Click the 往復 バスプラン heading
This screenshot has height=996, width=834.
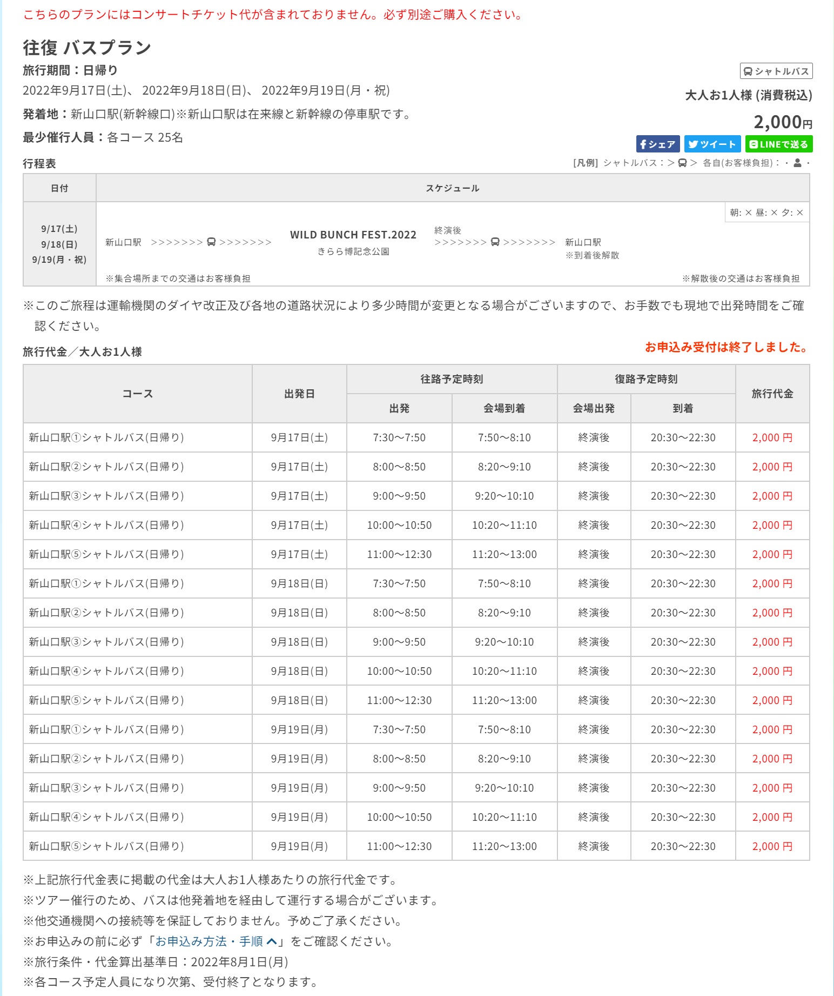(87, 48)
